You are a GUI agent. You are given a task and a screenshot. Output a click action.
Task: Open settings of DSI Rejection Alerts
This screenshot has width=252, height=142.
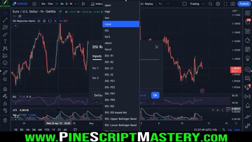click(44, 21)
